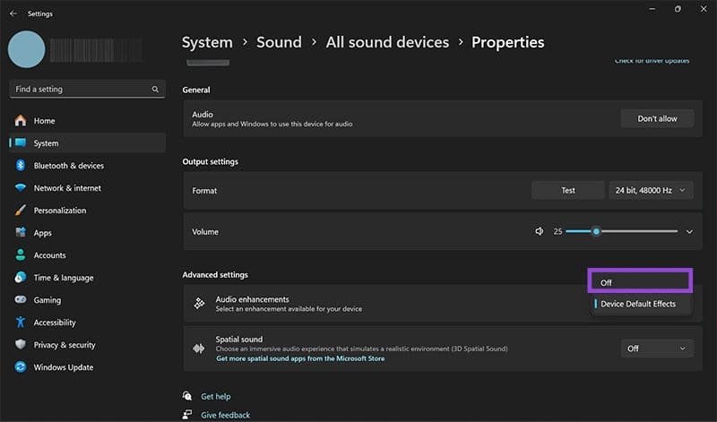Click the Get help link

216,396
